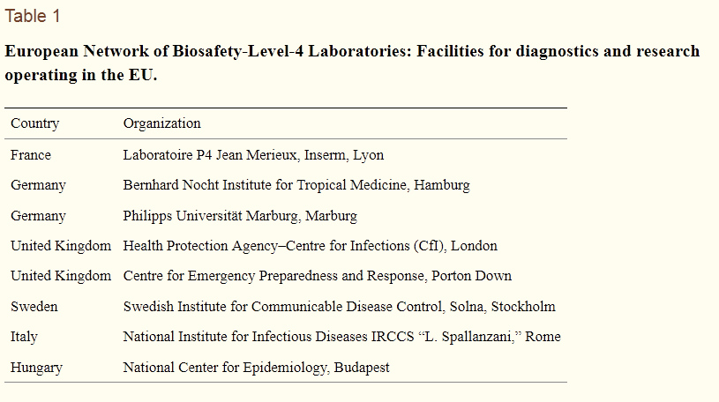Select the Country column header
Viewport: 719px width, 402px height.
click(x=34, y=123)
